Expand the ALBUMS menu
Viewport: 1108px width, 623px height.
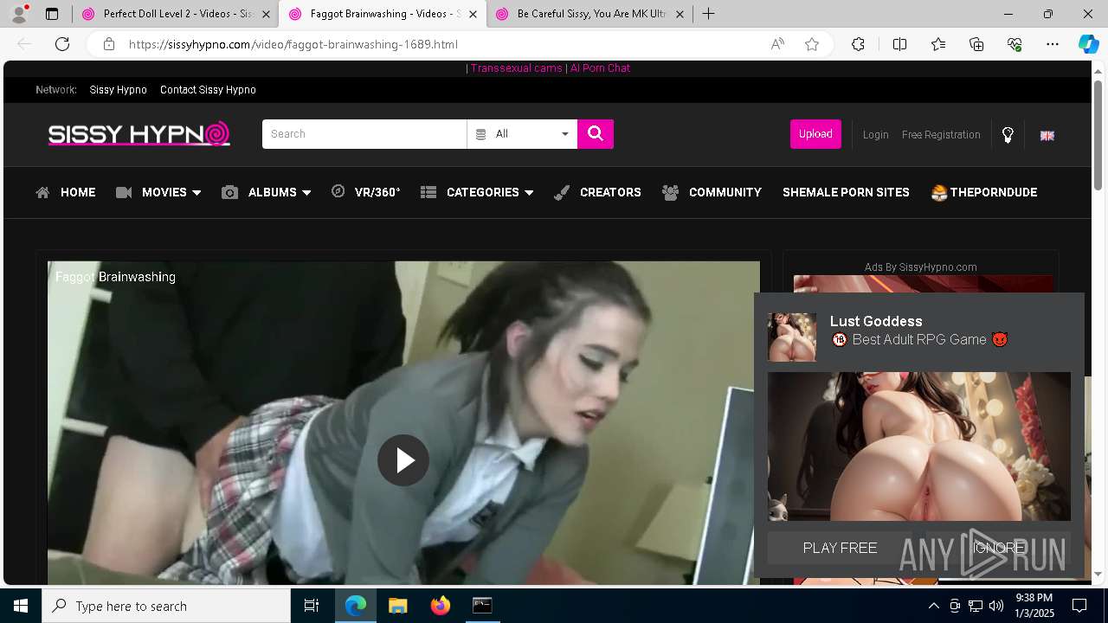(266, 192)
